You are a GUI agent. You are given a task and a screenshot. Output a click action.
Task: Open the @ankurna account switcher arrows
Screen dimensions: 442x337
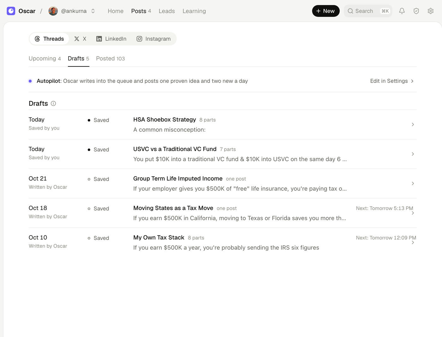tap(93, 11)
